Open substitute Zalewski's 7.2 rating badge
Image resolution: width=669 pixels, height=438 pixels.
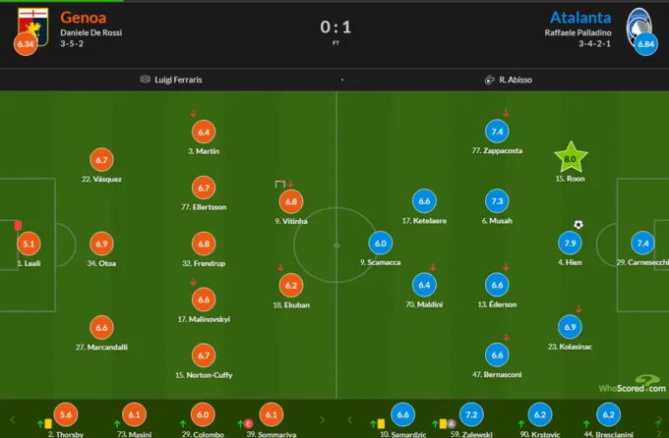[468, 415]
